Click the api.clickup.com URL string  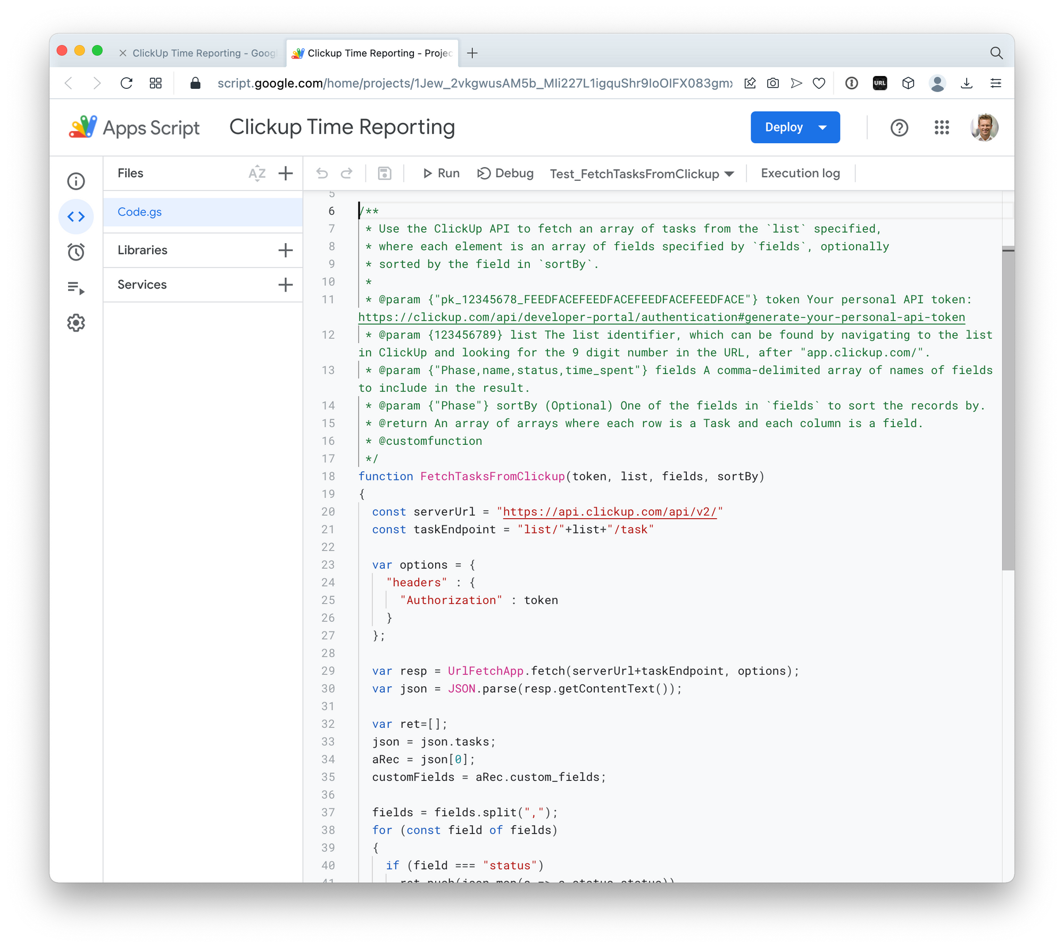(610, 512)
